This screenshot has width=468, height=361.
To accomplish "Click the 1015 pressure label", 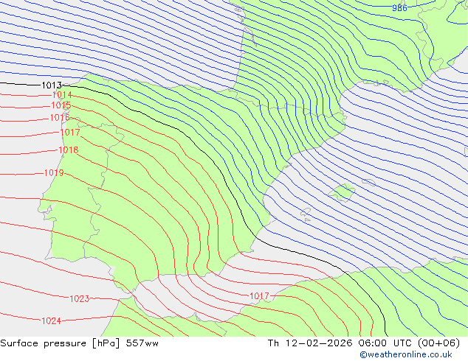I will [x=61, y=105].
